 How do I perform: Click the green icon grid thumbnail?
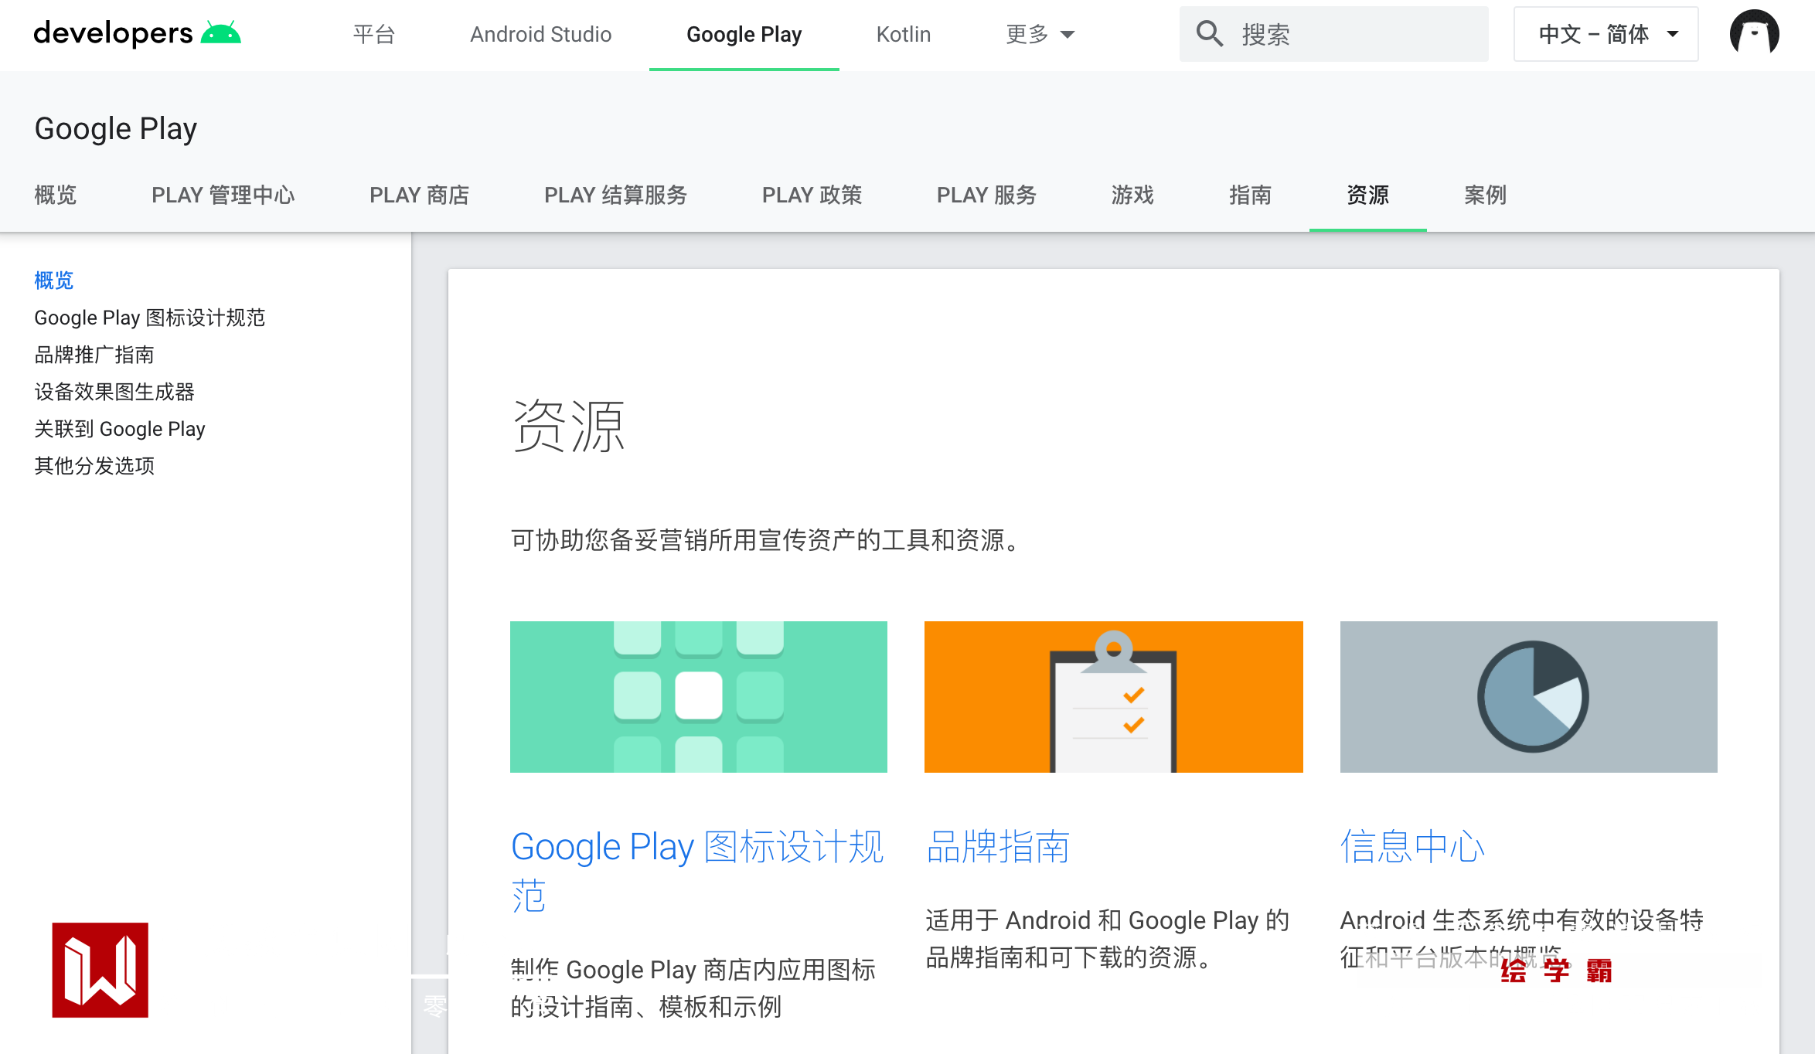699,697
